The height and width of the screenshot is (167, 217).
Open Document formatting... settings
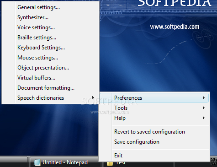click(50, 88)
